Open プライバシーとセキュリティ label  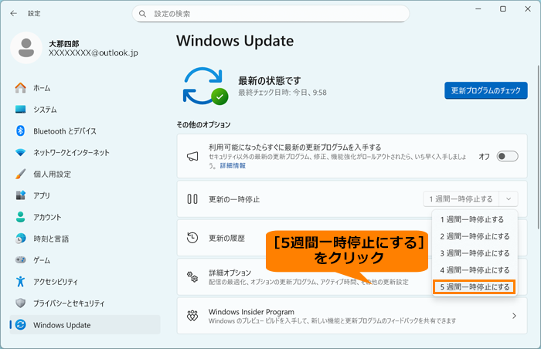(x=69, y=303)
